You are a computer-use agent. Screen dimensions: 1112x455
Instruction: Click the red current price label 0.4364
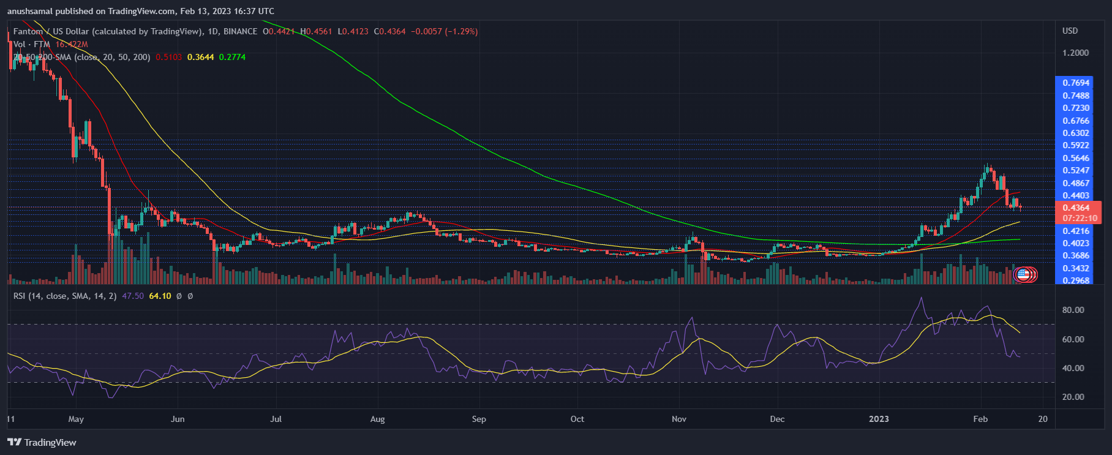pos(1076,208)
